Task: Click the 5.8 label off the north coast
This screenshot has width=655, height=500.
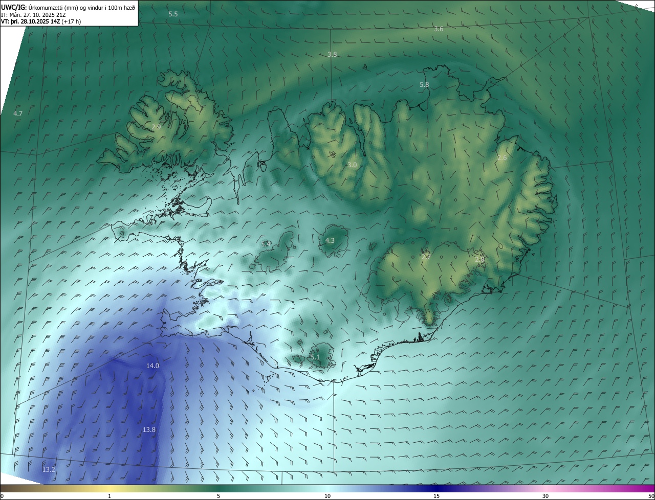Action: click(424, 84)
